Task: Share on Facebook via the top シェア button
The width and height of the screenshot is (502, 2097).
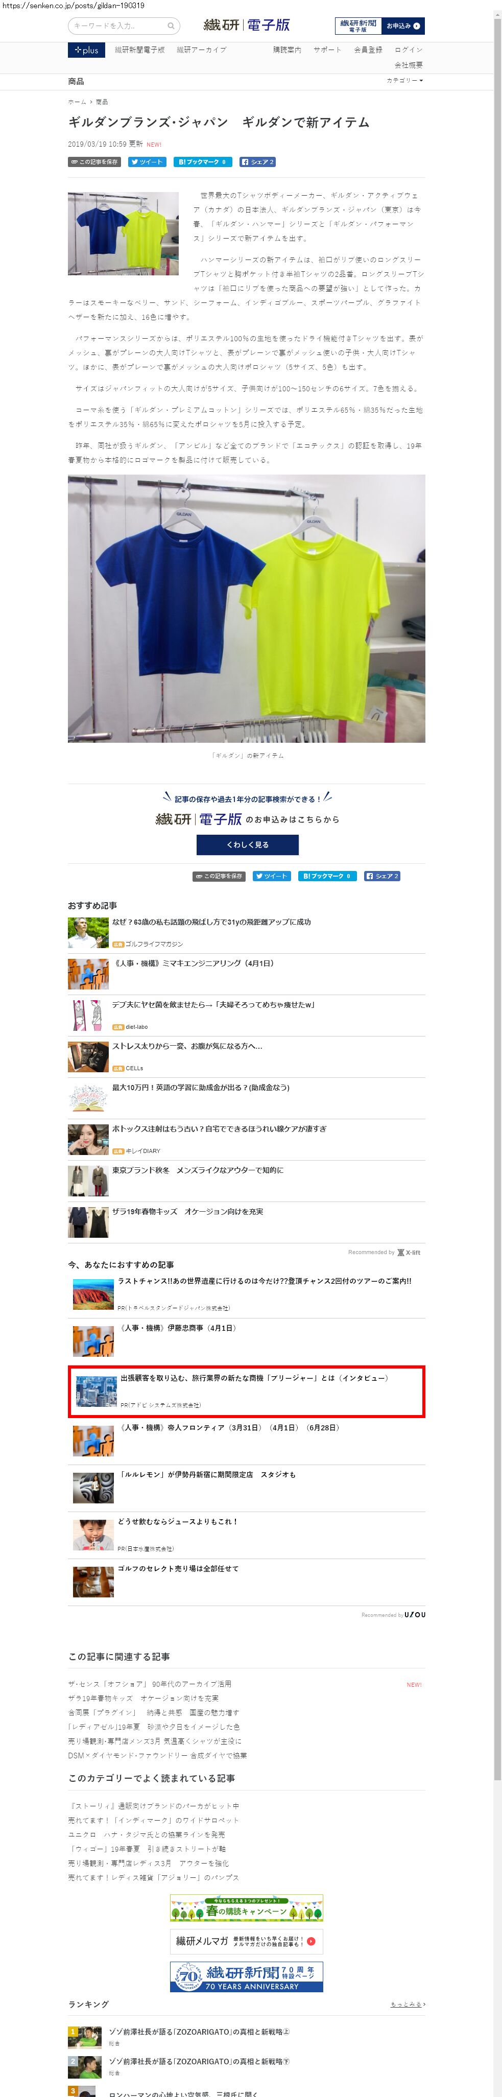Action: 257,162
